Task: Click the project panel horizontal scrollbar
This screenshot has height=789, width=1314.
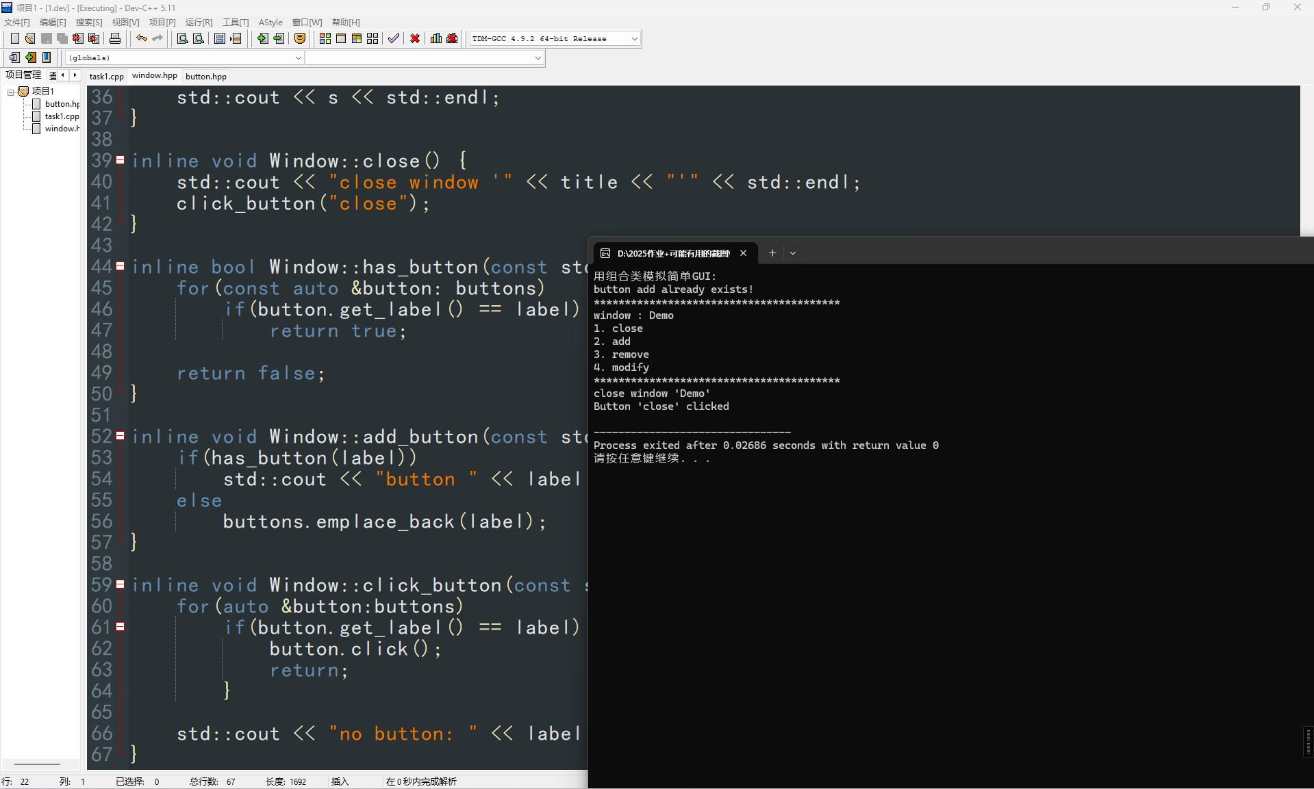Action: tap(38, 764)
